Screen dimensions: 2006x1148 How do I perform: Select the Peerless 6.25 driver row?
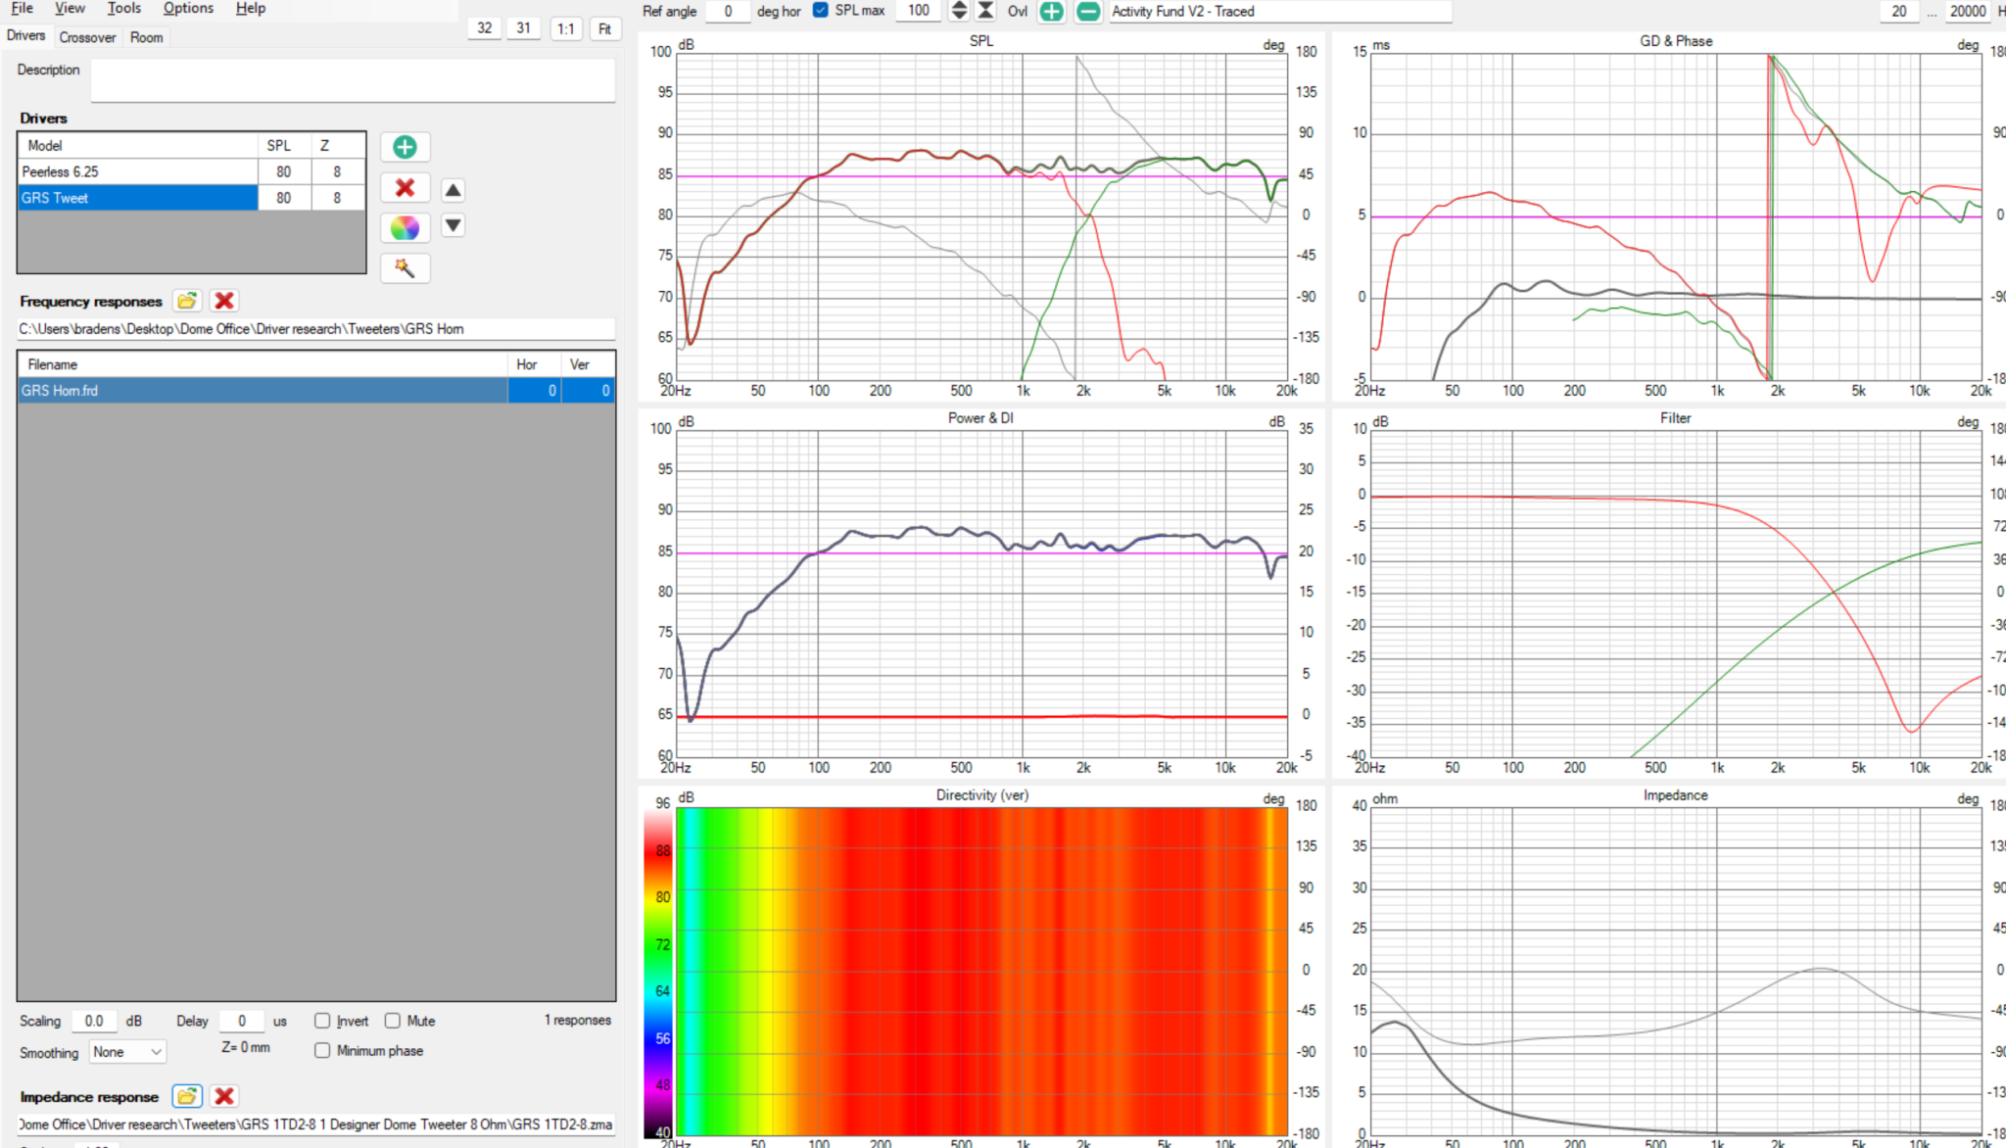(191, 171)
